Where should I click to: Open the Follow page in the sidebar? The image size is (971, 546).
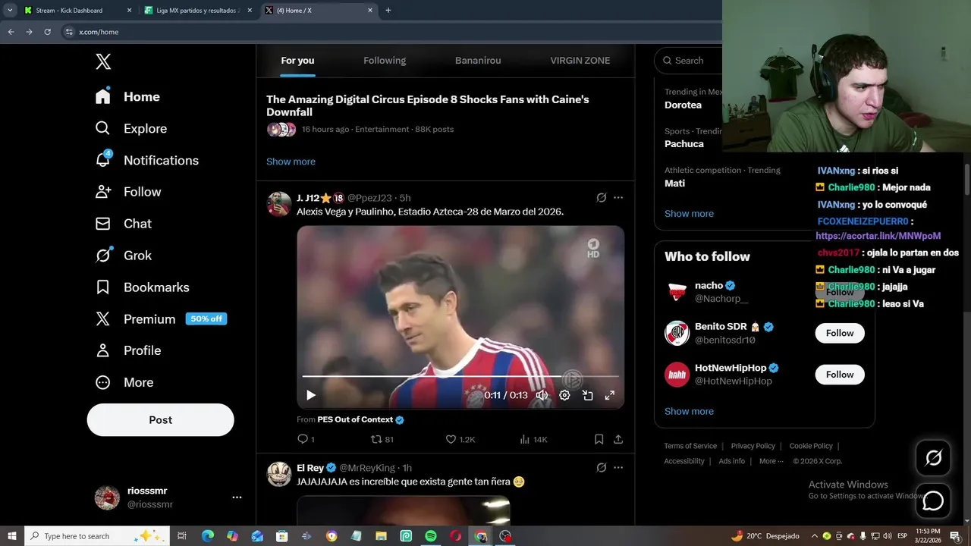127,192
